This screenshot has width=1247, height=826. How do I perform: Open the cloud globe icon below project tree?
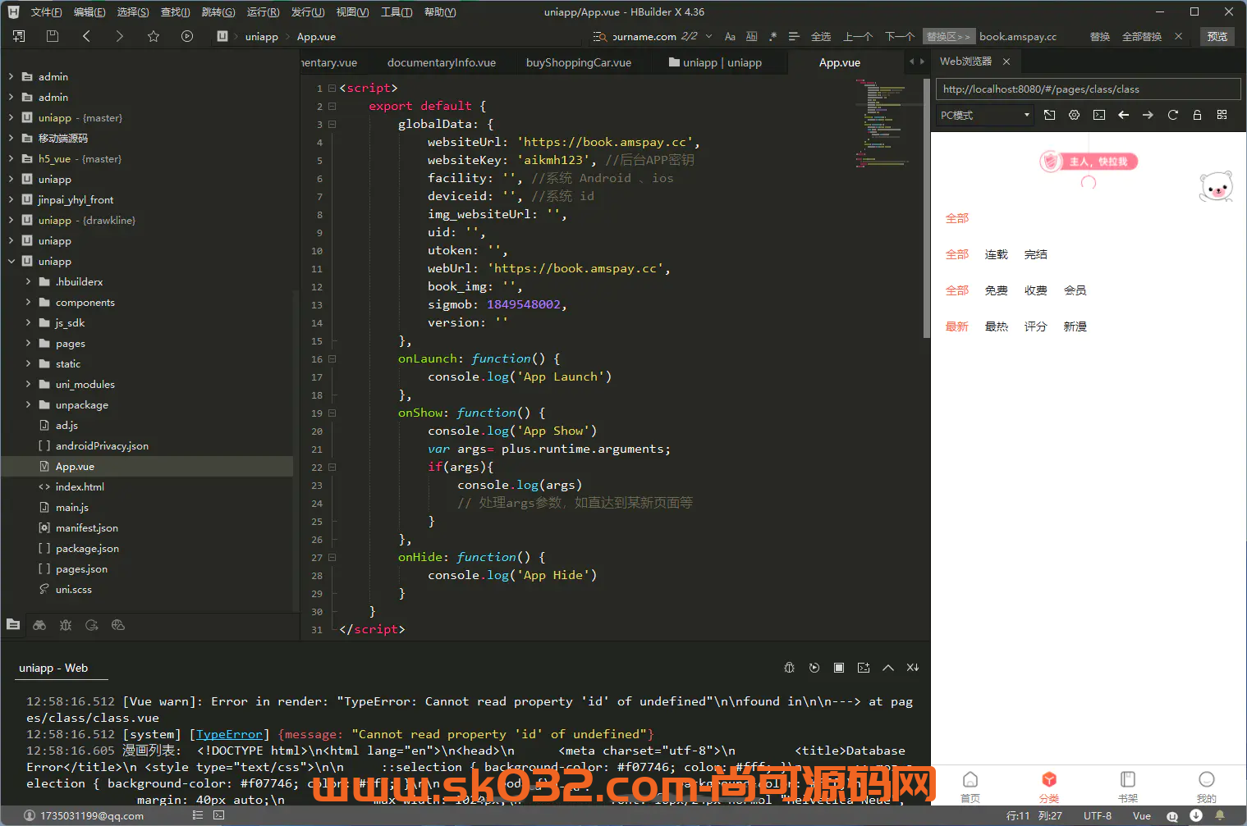(118, 625)
